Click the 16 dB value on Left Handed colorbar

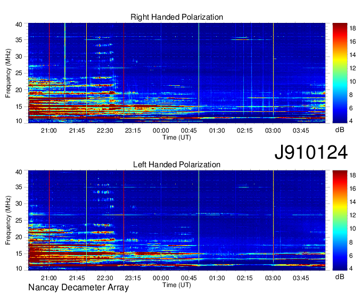(352, 189)
